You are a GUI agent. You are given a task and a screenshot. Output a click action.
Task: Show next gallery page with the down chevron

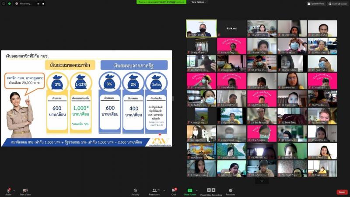(x=262, y=181)
